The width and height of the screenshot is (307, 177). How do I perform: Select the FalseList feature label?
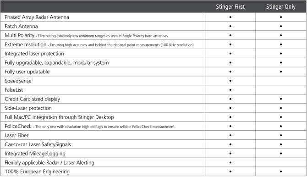14,90
